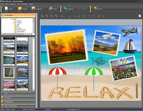Select the pink sunset photo thumbnail

[9, 85]
